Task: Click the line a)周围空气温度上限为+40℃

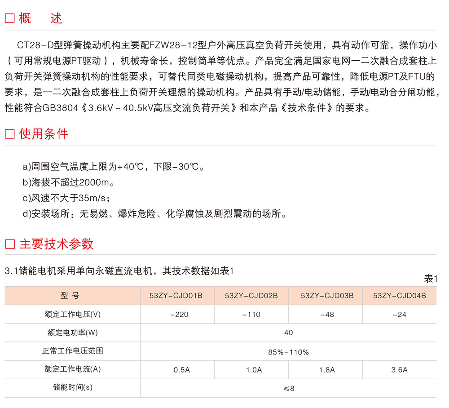Action: coord(114,166)
